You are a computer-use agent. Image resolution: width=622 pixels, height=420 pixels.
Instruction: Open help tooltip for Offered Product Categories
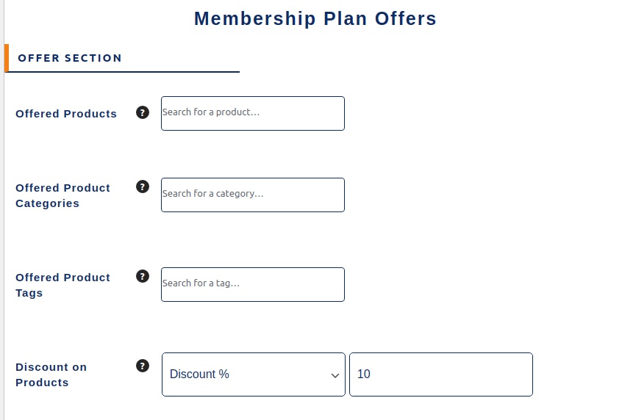(143, 187)
